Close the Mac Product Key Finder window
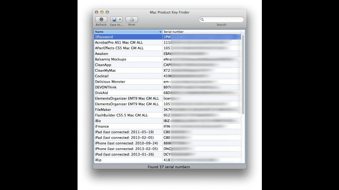 click(x=97, y=12)
